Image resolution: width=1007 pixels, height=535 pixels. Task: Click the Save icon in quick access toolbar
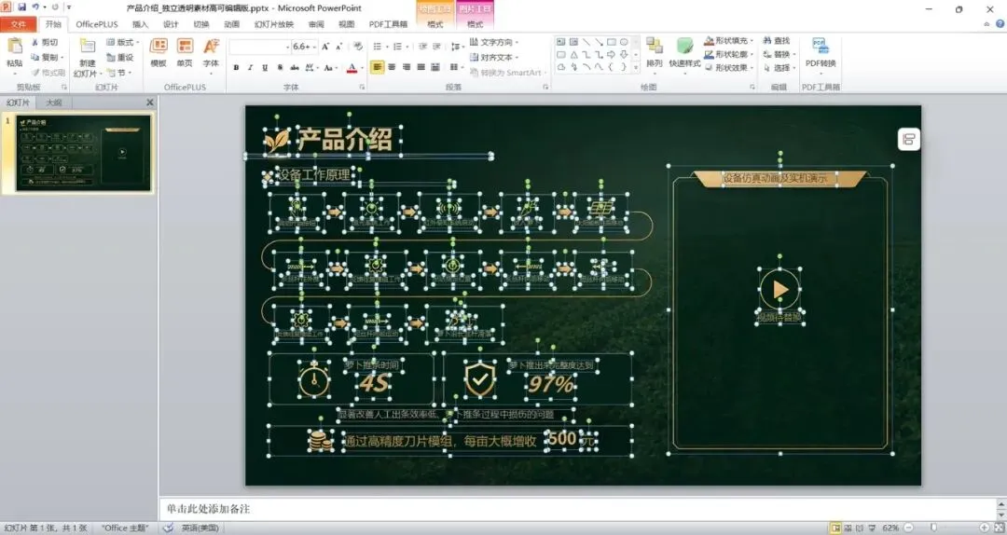[21, 7]
